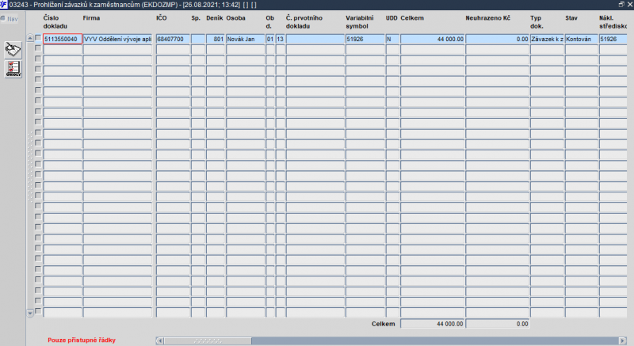Click the Sp. column header

[x=196, y=17]
